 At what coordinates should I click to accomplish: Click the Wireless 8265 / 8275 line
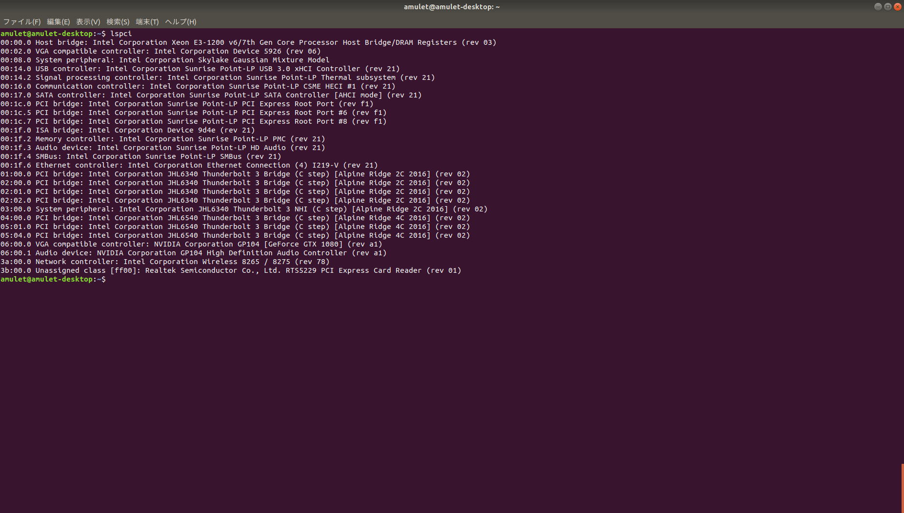pos(165,262)
